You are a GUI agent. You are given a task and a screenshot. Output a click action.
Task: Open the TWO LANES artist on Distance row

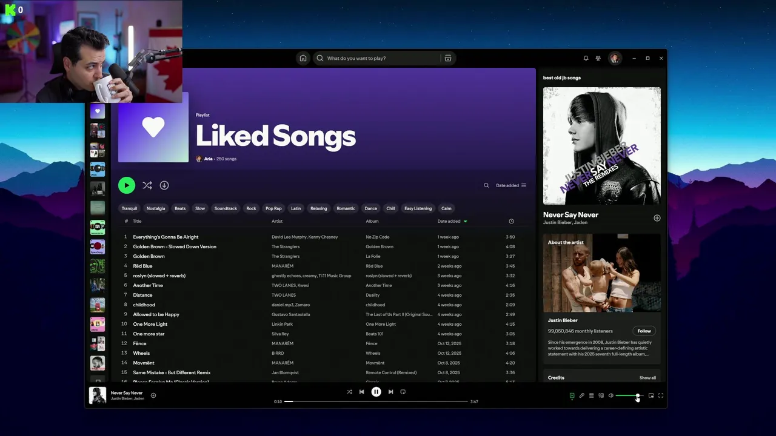(284, 295)
